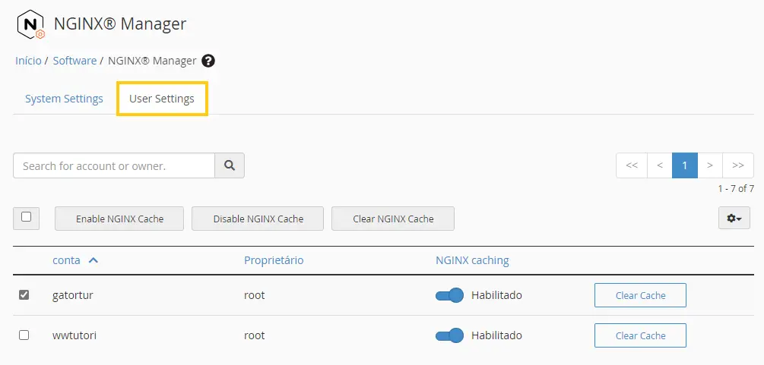
Task: Open the help question mark icon
Action: coord(208,61)
